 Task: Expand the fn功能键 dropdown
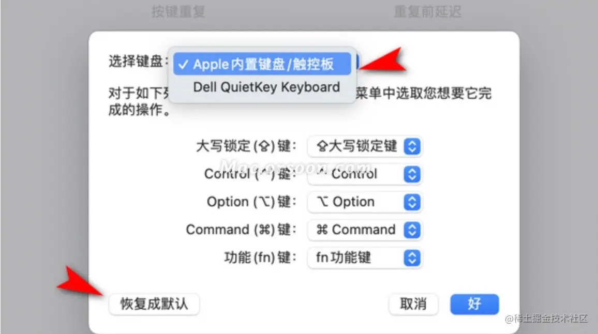365,258
